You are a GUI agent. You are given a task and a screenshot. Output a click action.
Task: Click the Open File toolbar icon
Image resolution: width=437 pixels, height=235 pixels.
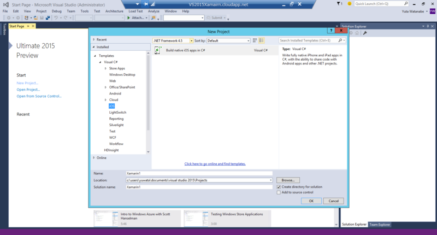coord(36,18)
